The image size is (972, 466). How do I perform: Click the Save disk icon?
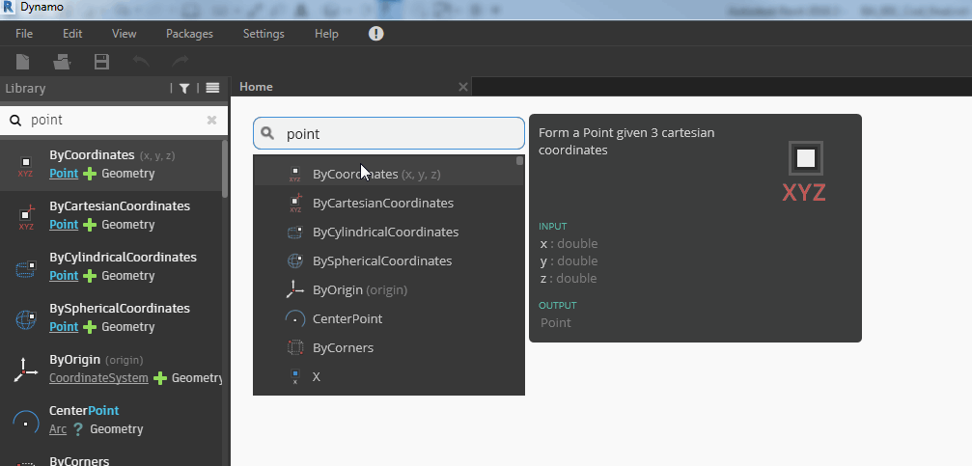pyautogui.click(x=101, y=62)
